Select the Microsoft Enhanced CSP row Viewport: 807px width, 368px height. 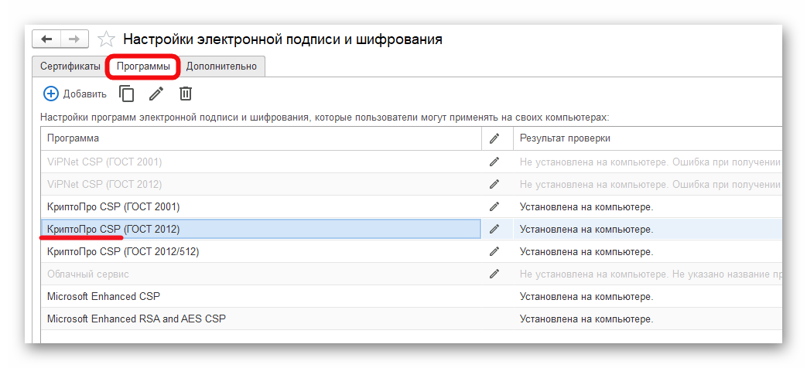[411, 297]
